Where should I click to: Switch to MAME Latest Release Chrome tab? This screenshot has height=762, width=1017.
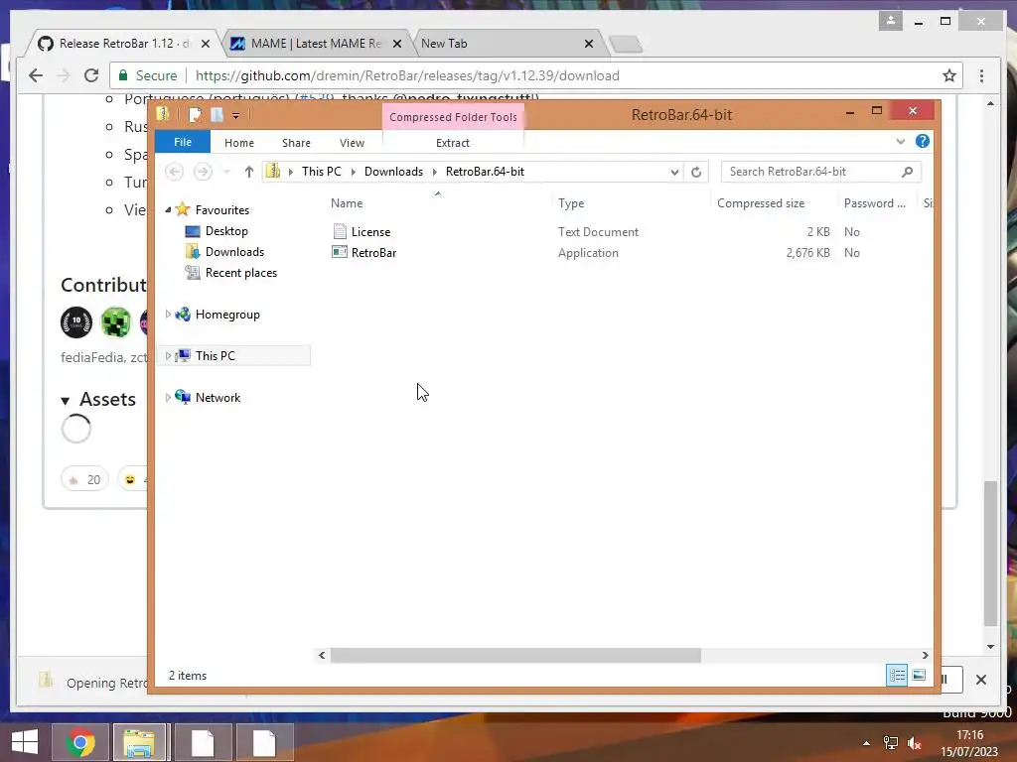(x=316, y=44)
